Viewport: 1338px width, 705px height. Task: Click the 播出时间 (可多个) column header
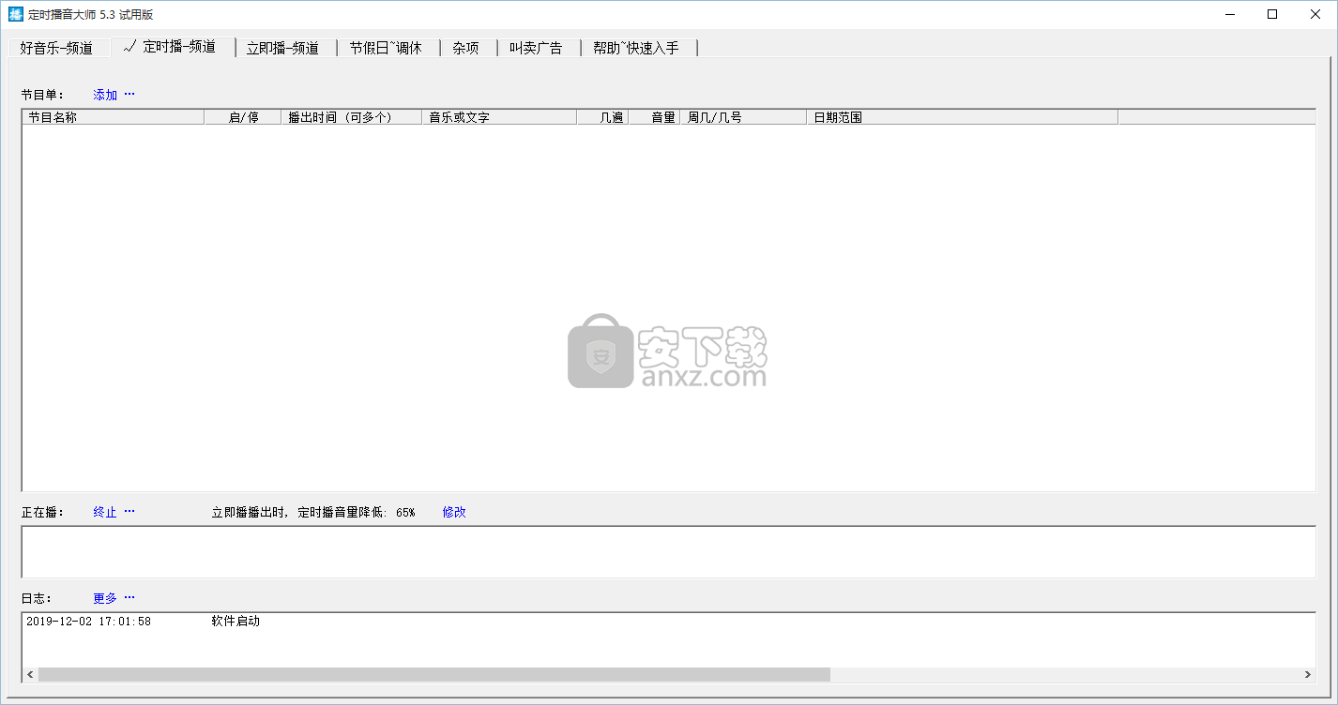pos(353,117)
